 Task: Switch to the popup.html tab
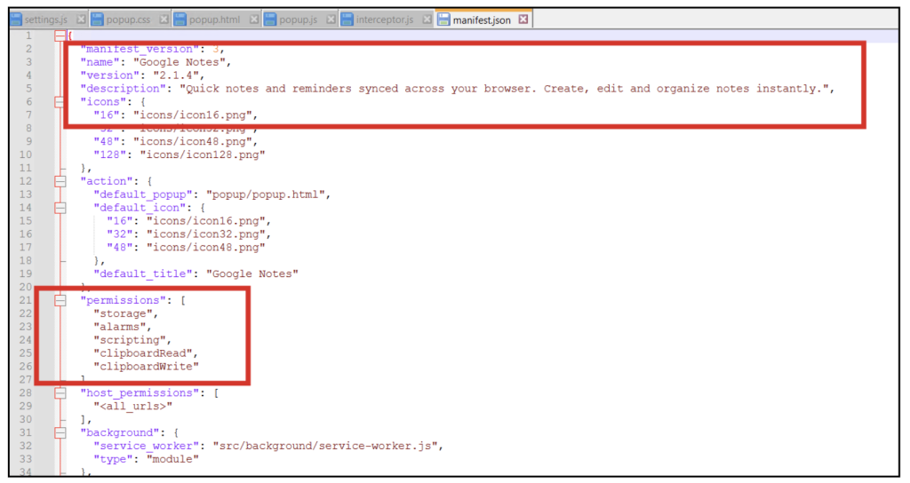[x=214, y=20]
